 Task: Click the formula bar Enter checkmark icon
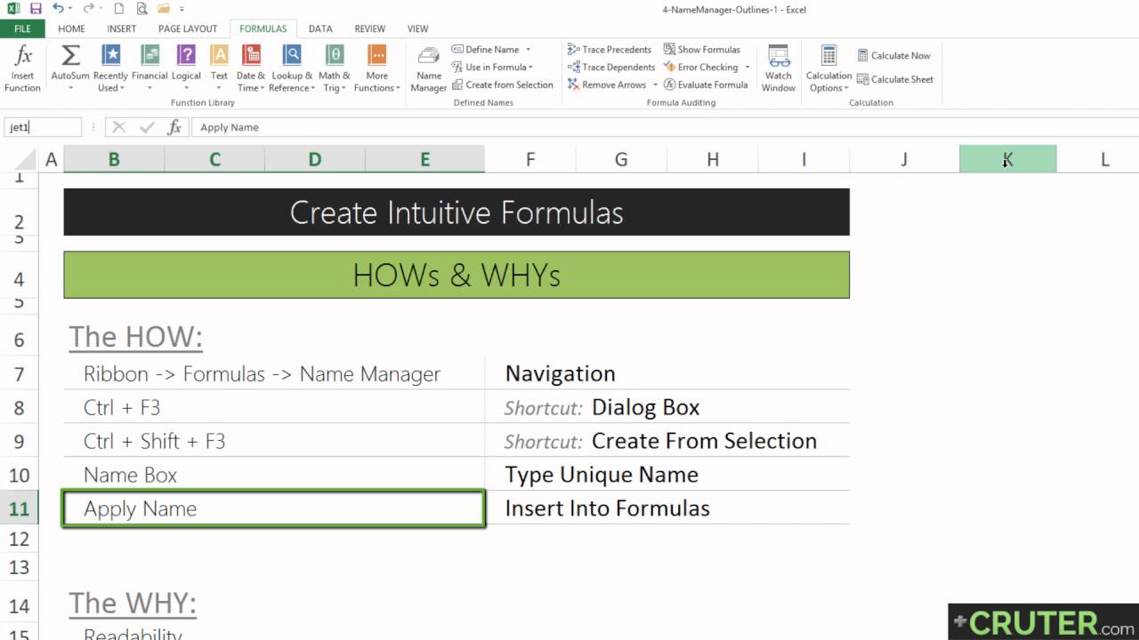pos(147,127)
